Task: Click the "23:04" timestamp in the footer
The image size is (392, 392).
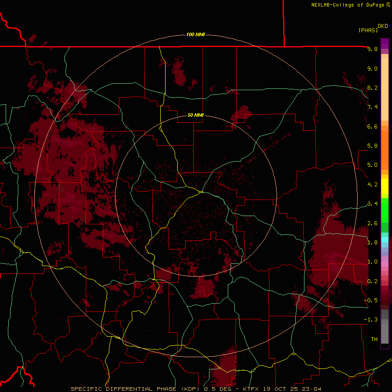Action: [311, 389]
